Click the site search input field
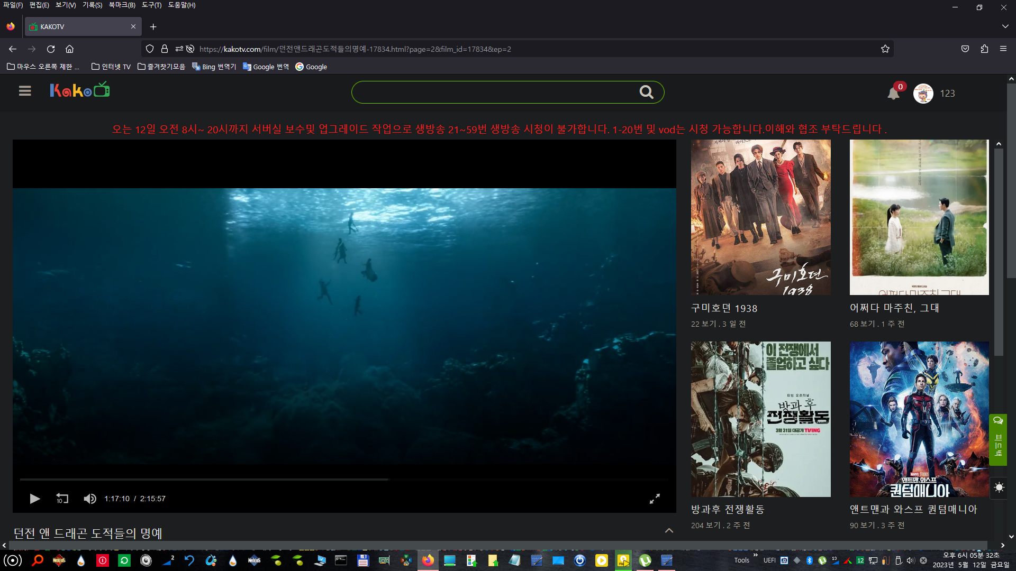1016x571 pixels. click(x=495, y=92)
